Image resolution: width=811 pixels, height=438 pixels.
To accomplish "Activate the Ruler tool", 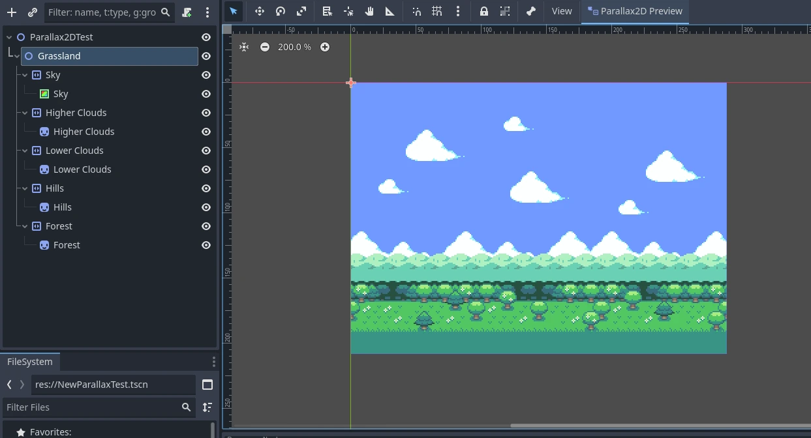I will (x=390, y=11).
